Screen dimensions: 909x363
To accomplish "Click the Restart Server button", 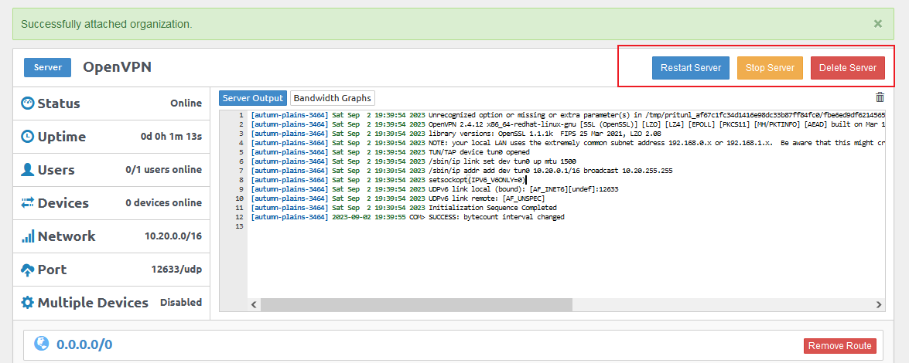I will (690, 68).
